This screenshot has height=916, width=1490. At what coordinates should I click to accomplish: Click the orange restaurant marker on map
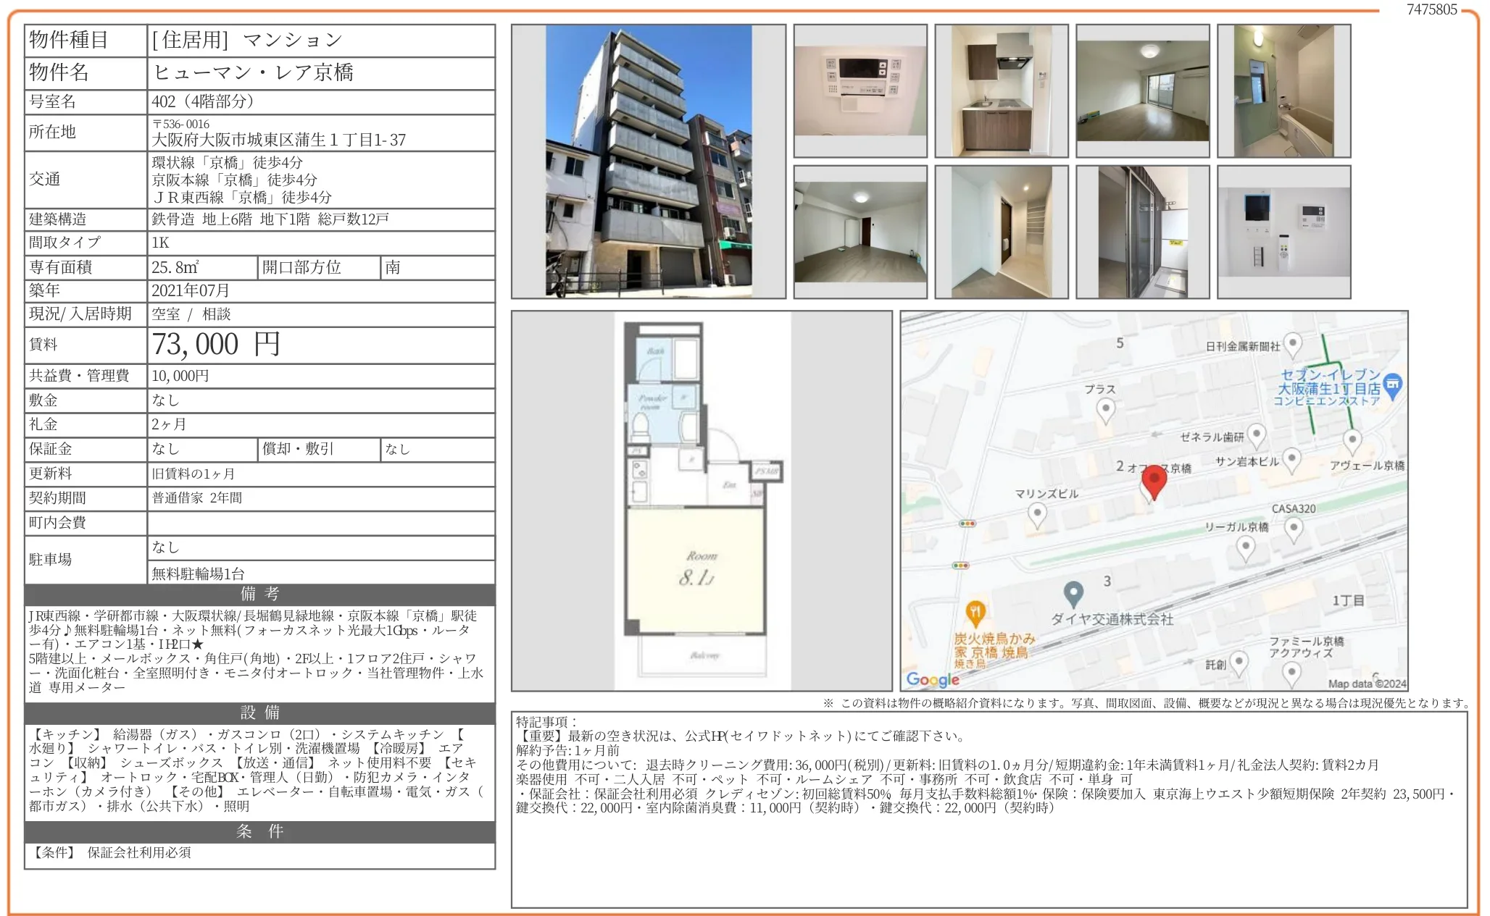click(975, 614)
